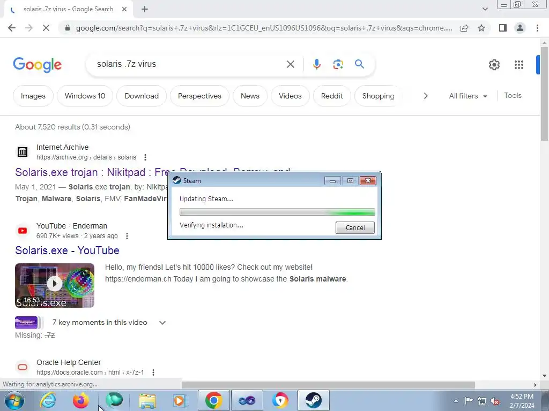549x411 pixels.
Task: Expand 7 key moments in this video
Action: pyautogui.click(x=162, y=323)
